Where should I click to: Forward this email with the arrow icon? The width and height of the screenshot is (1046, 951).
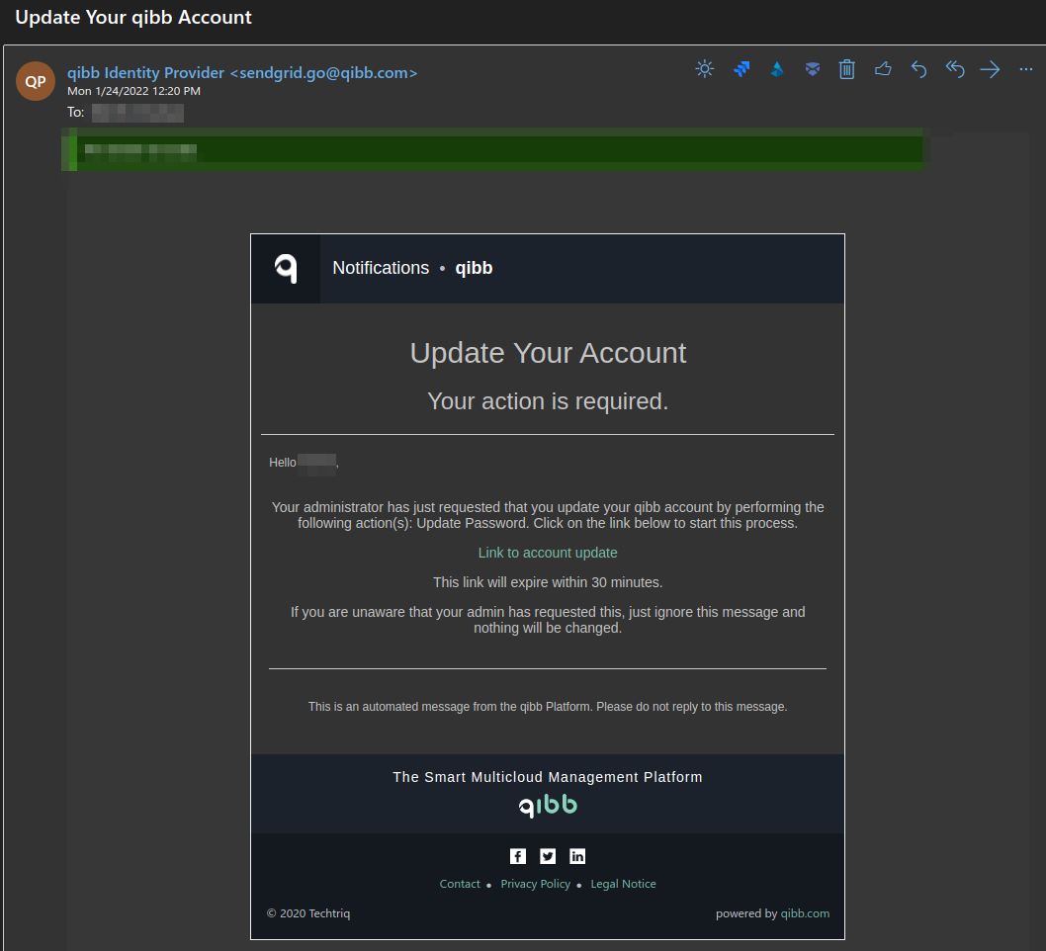tap(990, 69)
